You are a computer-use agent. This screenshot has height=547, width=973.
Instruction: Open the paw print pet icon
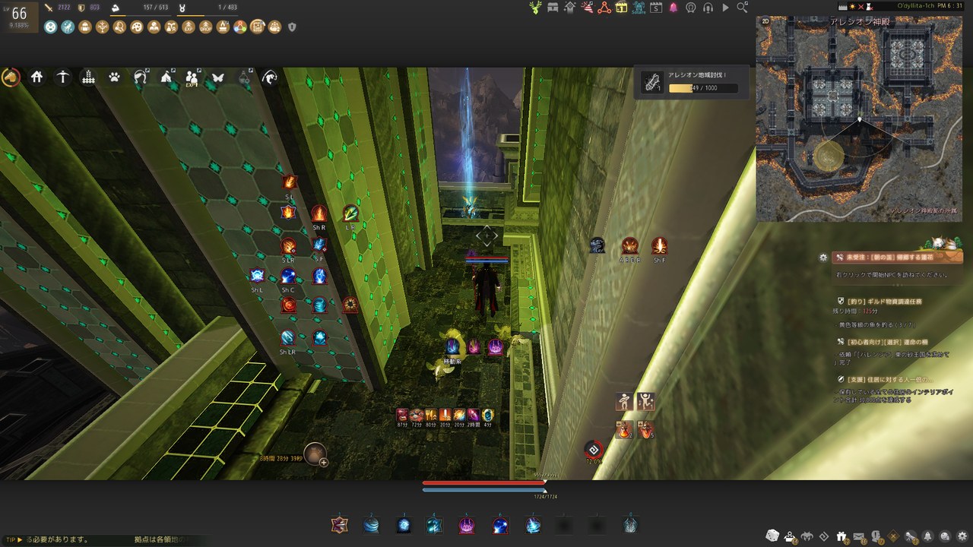click(x=114, y=77)
